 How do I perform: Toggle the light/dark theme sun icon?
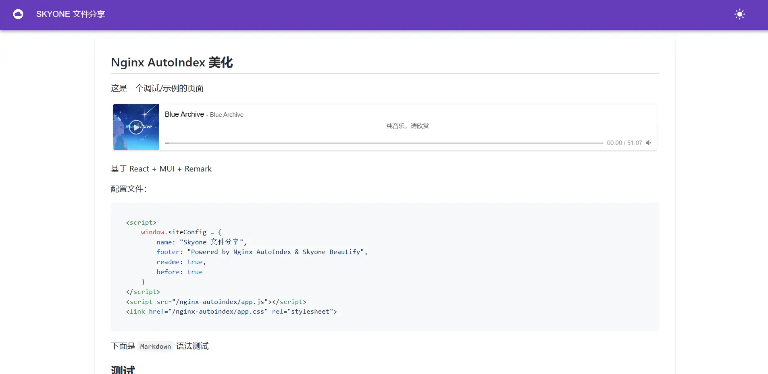click(739, 14)
